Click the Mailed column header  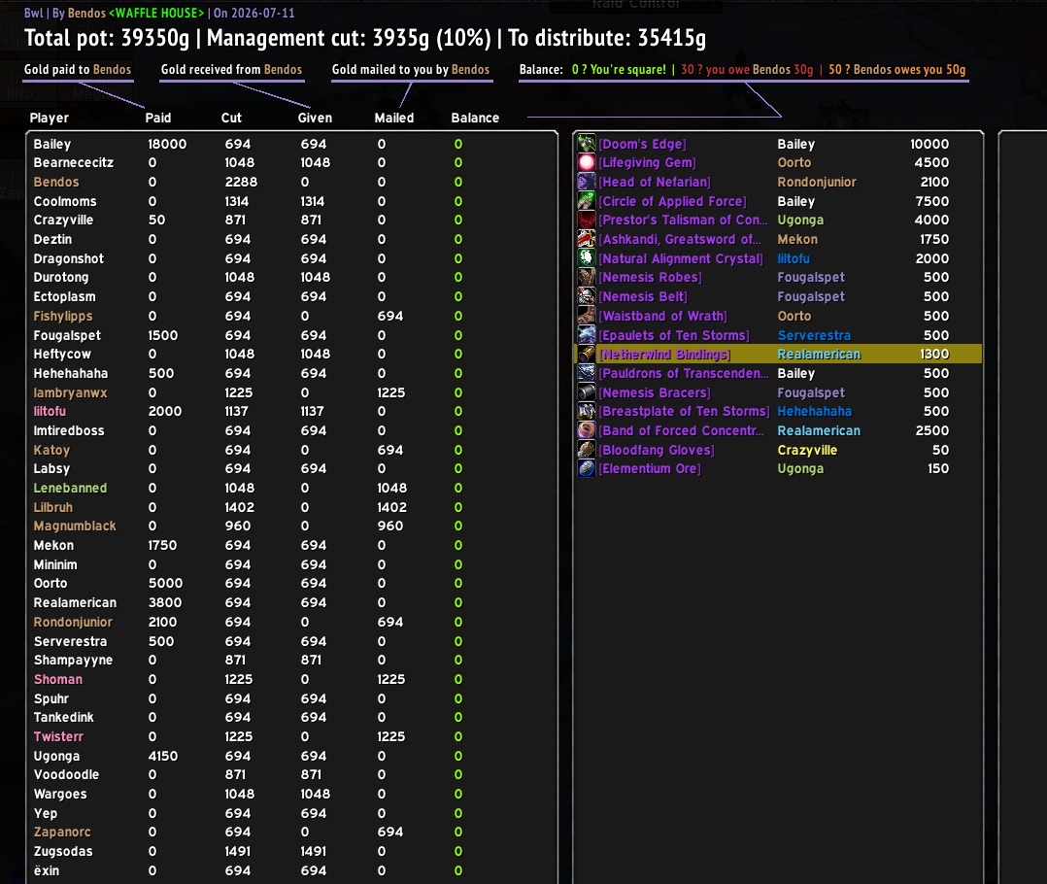[394, 119]
